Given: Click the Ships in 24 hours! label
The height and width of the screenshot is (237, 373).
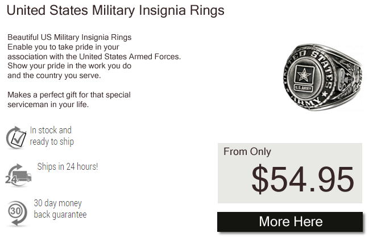Looking at the screenshot, I should (x=68, y=166).
